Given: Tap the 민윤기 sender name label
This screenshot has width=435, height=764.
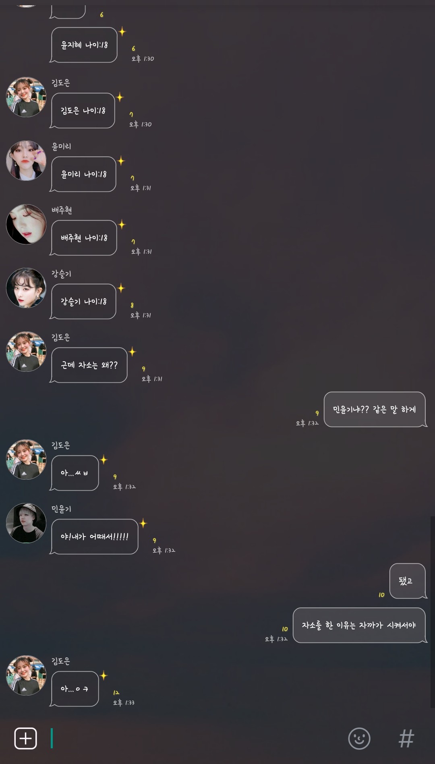Looking at the screenshot, I should click(x=61, y=509).
